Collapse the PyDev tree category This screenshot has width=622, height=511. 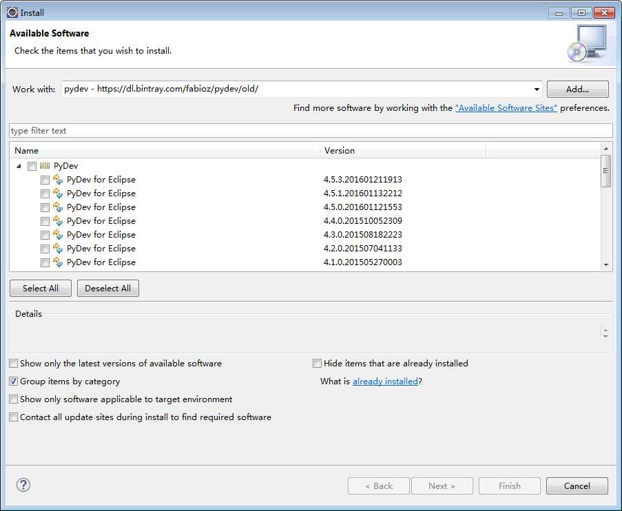coord(19,166)
